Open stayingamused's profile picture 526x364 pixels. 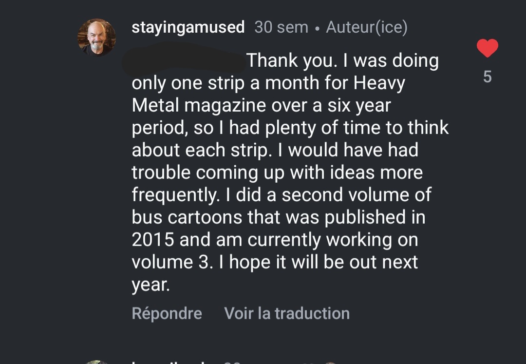click(x=96, y=37)
